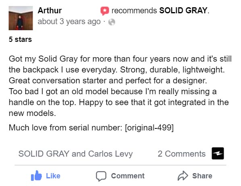Click the arrow Share icon
This screenshot has height=186, width=241.
click(183, 176)
